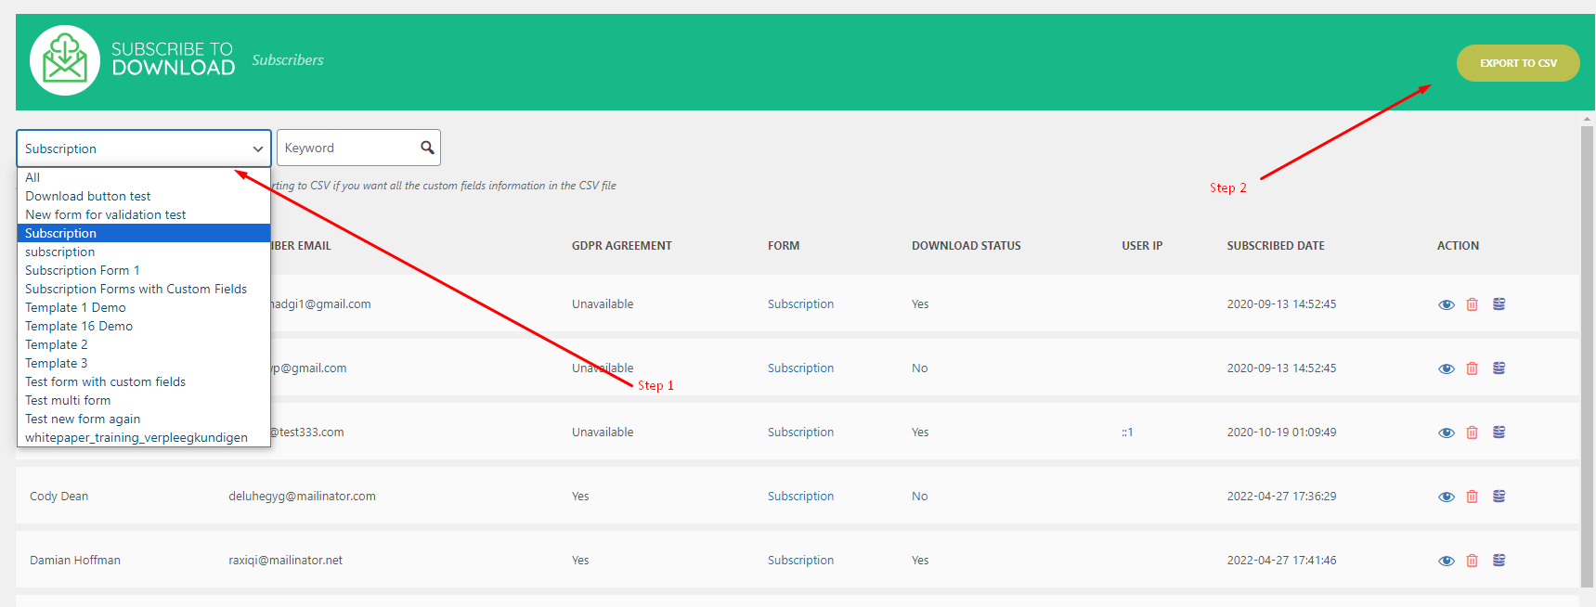Click the 2020-10-19 01:09:49 date cell
The image size is (1596, 607).
tap(1281, 433)
